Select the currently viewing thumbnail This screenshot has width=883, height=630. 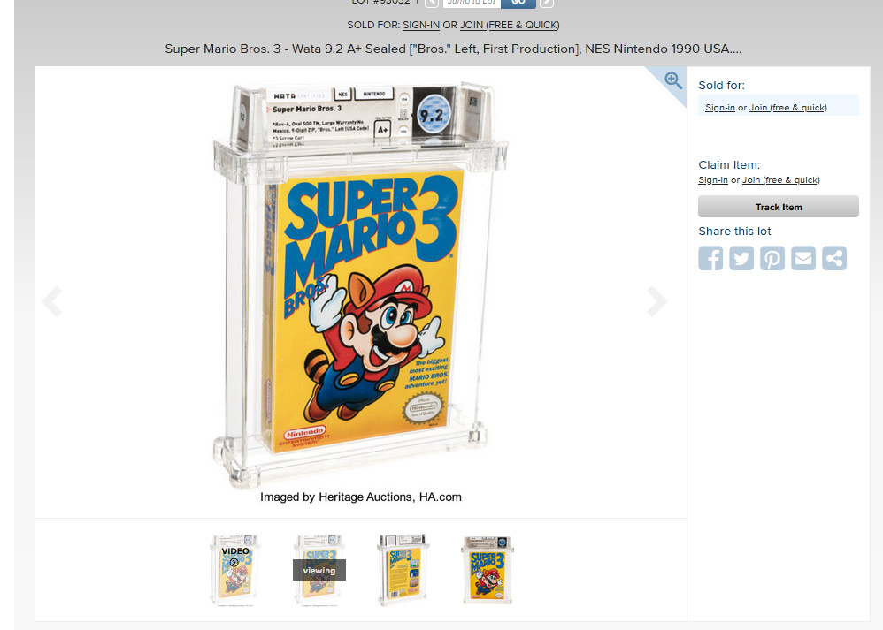(x=319, y=570)
